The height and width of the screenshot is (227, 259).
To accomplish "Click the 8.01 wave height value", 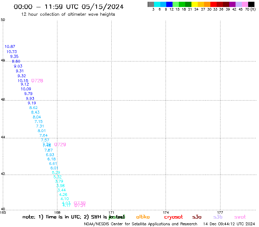I will click(x=41, y=131).
